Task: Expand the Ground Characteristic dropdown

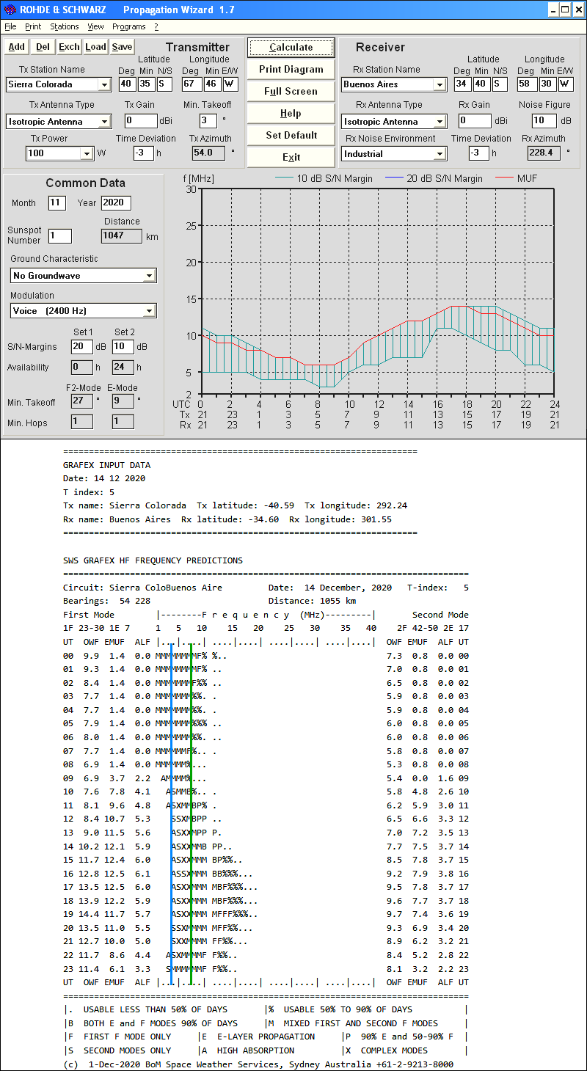Action: [149, 276]
